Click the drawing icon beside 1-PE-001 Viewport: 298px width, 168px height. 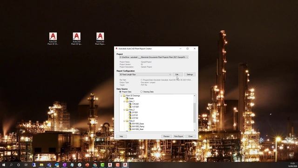(x=130, y=104)
